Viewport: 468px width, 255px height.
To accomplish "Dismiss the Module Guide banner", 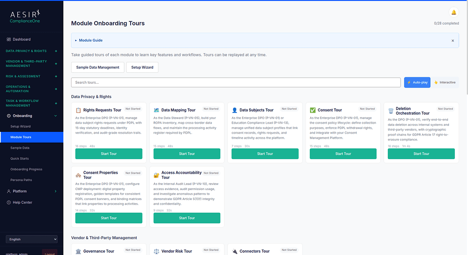I will tap(453, 40).
